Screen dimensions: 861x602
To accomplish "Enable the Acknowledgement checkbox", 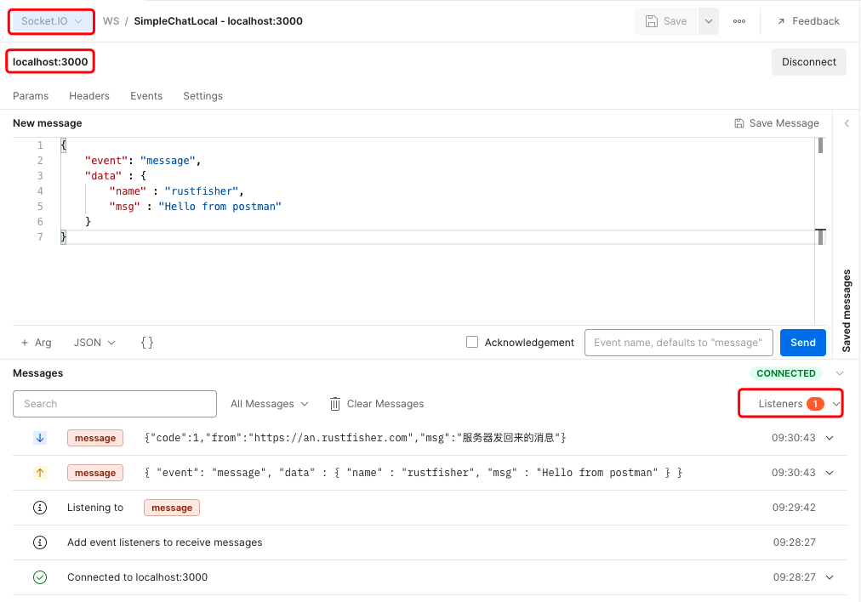I will pyautogui.click(x=472, y=343).
